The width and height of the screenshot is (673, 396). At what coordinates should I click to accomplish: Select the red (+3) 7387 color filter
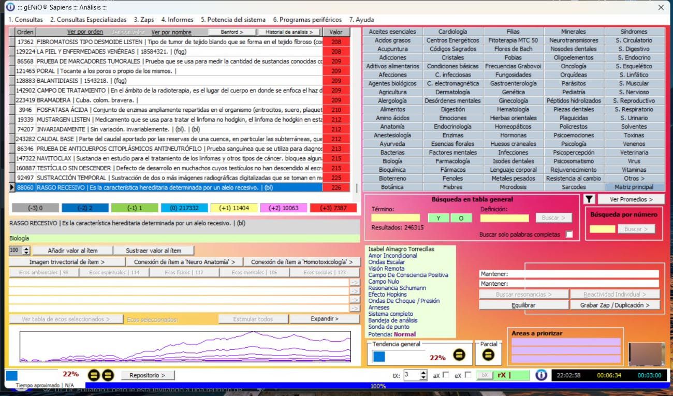333,208
